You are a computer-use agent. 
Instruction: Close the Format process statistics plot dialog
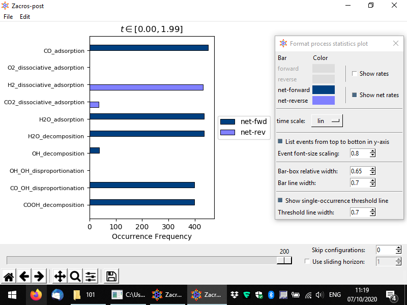(396, 44)
